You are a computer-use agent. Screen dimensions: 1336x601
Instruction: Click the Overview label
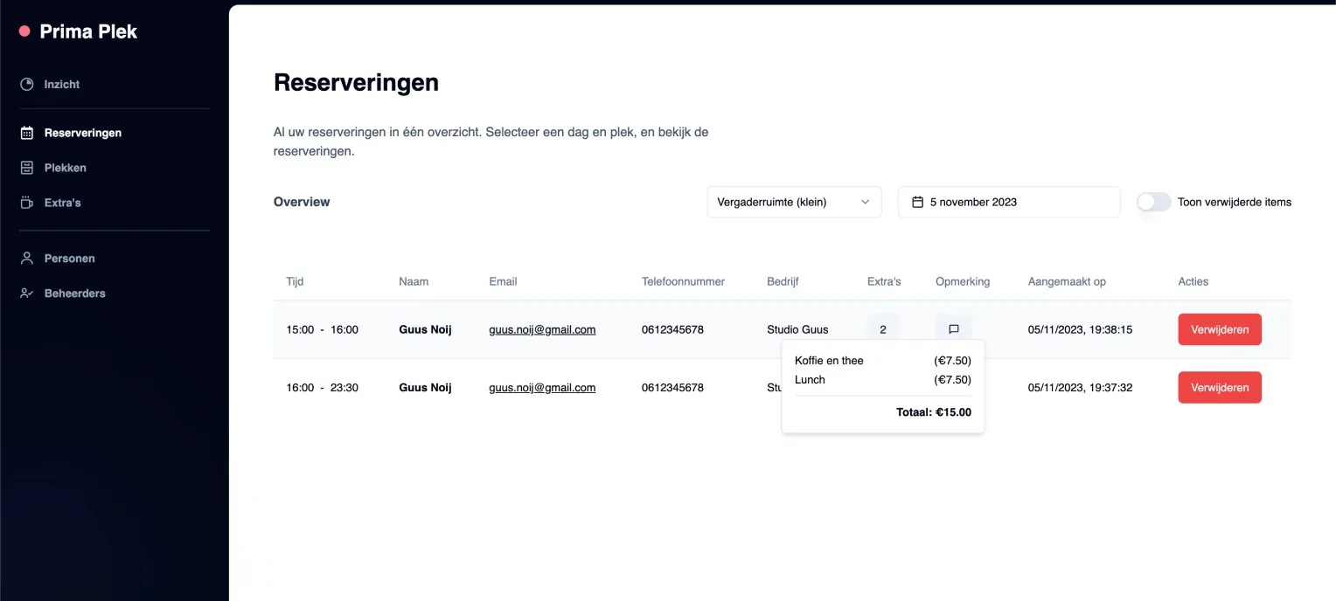[x=302, y=202]
